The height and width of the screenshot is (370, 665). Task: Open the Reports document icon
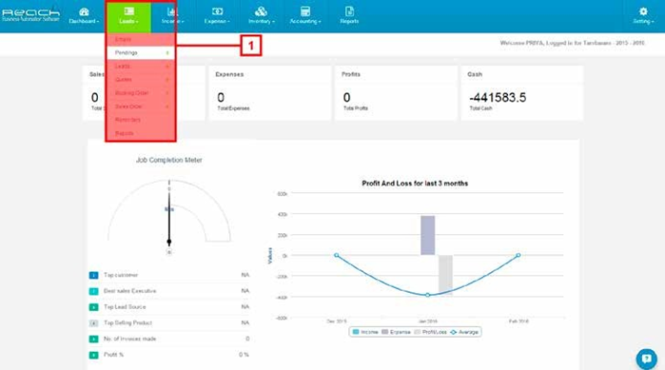click(x=349, y=11)
